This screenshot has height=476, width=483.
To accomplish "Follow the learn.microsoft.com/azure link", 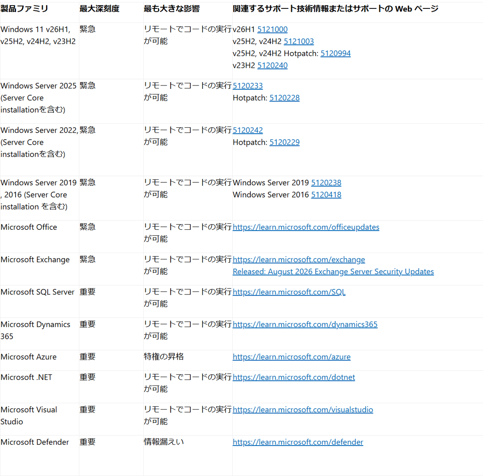I will [x=291, y=357].
